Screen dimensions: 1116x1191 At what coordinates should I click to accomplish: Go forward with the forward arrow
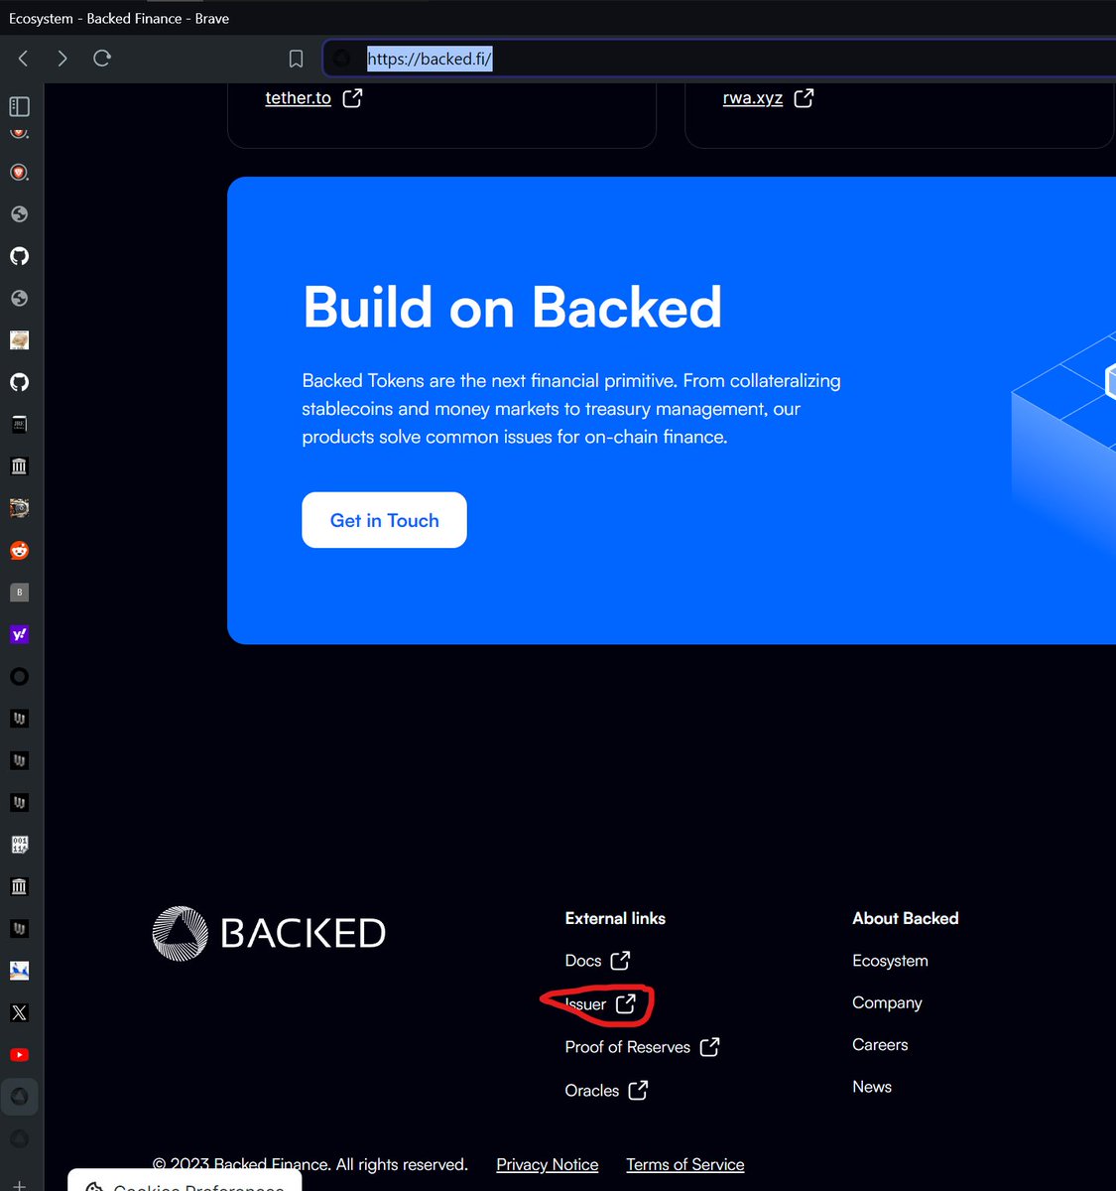62,59
